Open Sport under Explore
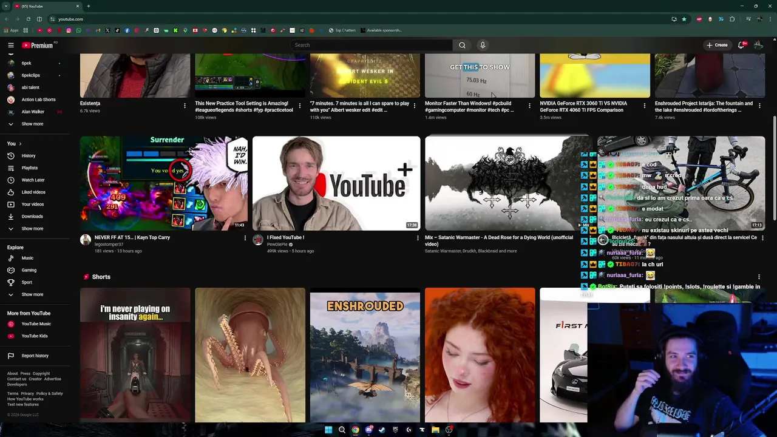This screenshot has height=437, width=777. pos(27,282)
